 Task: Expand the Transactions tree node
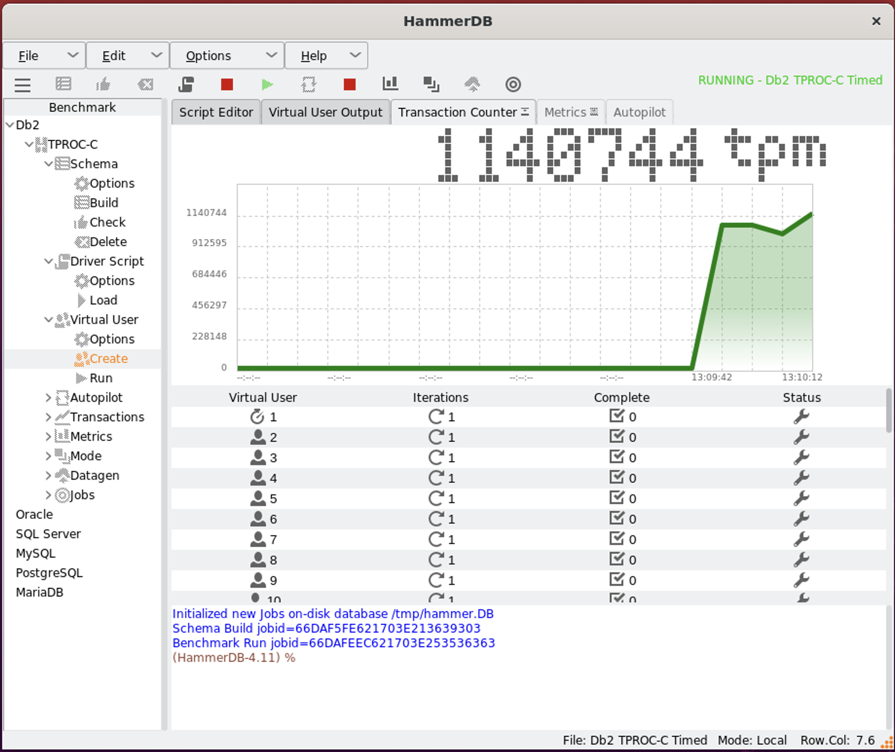click(48, 417)
